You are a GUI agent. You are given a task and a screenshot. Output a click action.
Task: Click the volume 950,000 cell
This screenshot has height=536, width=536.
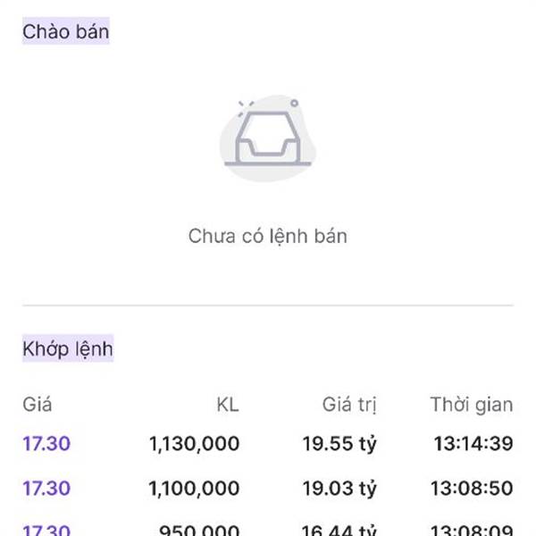click(x=199, y=530)
